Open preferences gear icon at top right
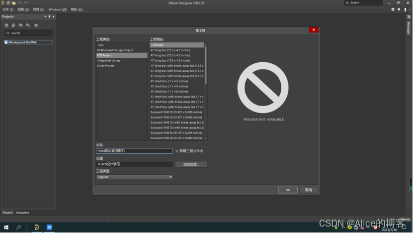 [x=393, y=9]
